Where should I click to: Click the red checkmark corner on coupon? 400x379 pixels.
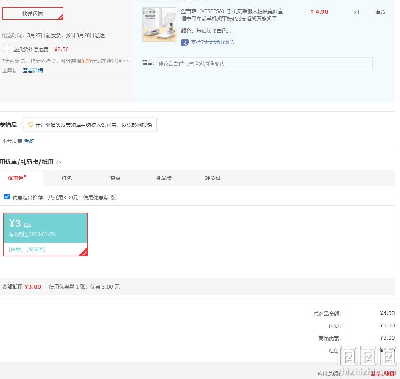pos(84,253)
